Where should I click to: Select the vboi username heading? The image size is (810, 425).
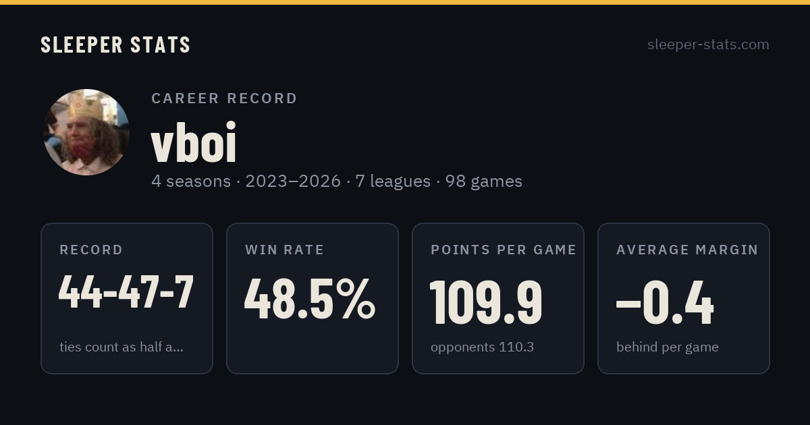[x=194, y=142]
